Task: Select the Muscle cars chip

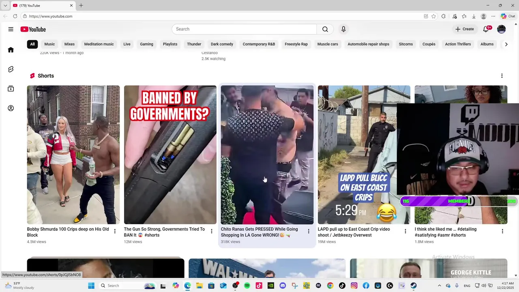Action: (328, 44)
